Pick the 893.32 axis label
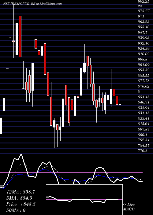Image resolution: width=153 pixels, height=215 pixels. (x=144, y=70)
